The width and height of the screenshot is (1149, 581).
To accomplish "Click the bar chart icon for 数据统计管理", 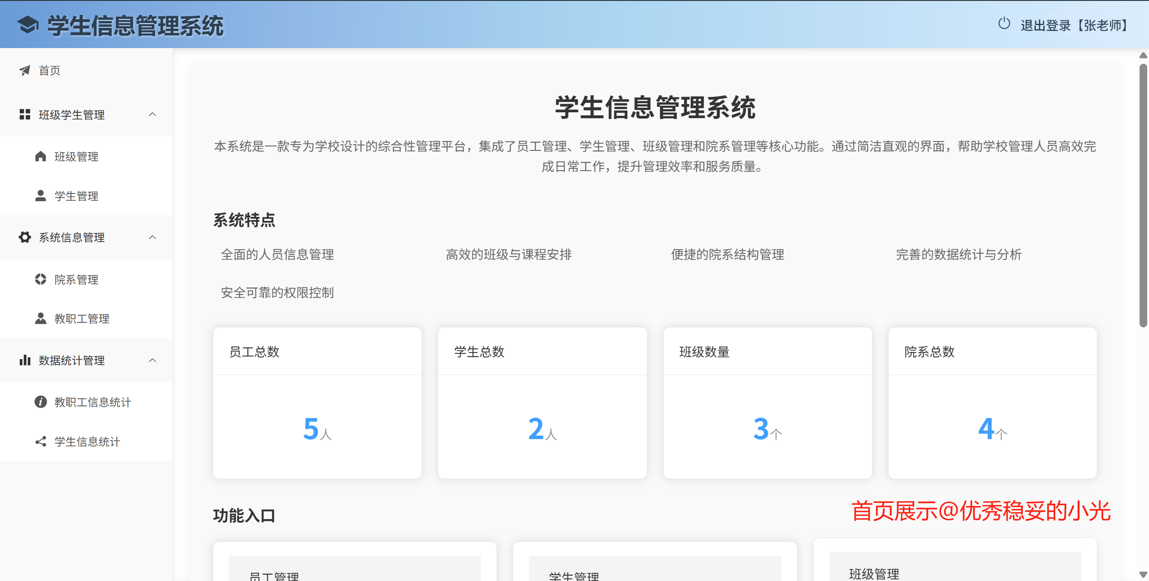I will (x=25, y=360).
